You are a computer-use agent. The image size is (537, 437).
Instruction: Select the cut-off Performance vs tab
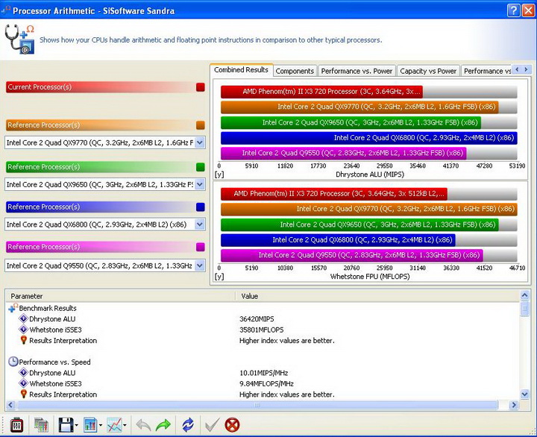tap(486, 71)
